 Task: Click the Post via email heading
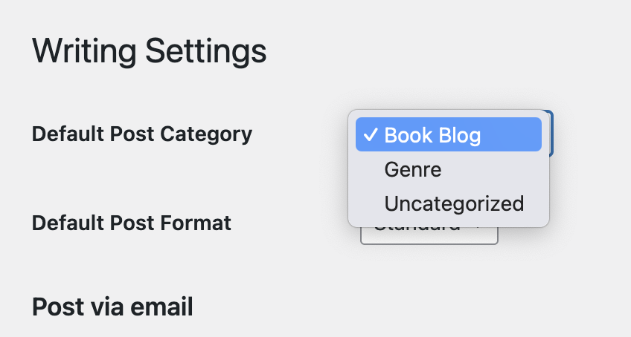tap(112, 306)
